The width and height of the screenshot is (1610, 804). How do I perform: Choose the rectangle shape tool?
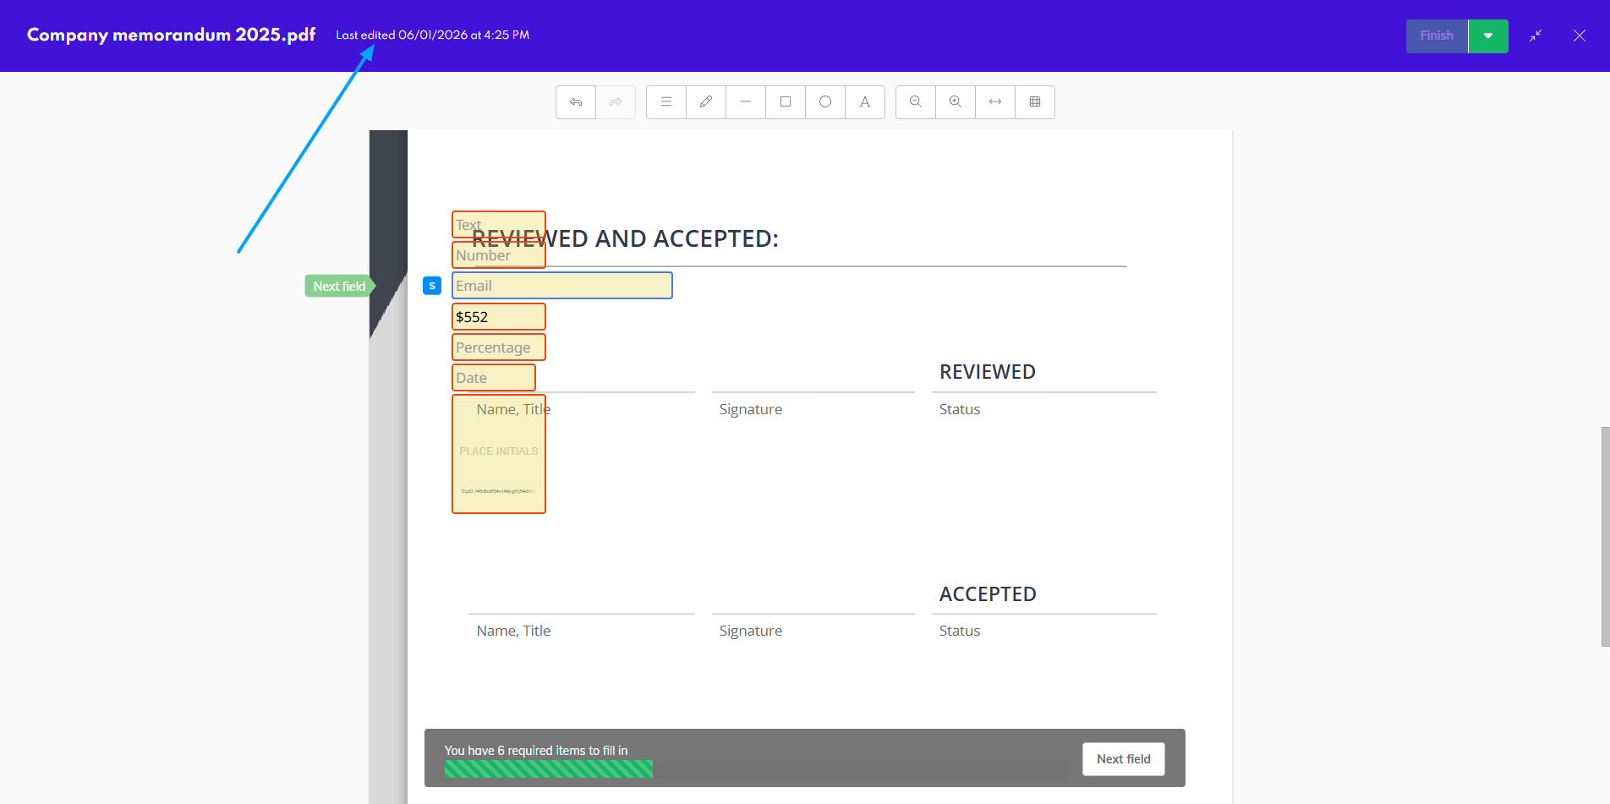click(x=786, y=102)
